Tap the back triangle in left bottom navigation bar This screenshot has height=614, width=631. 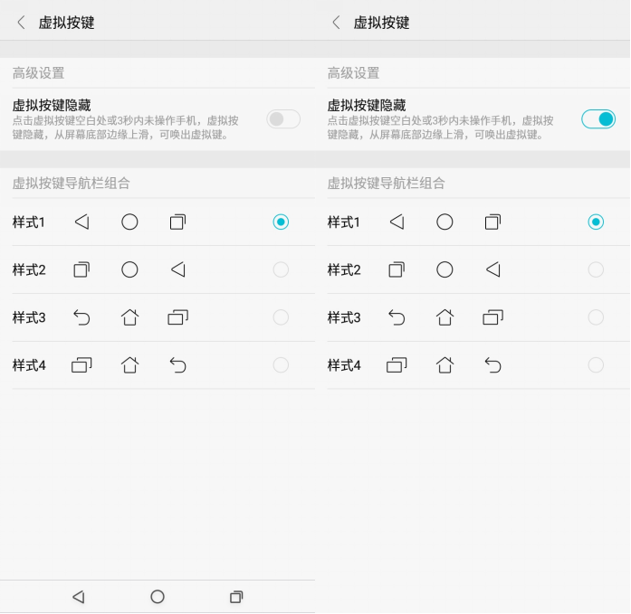click(79, 597)
